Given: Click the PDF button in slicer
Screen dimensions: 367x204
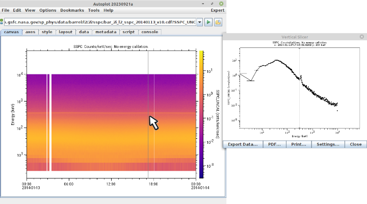Looking at the screenshot, I should click(x=274, y=144).
